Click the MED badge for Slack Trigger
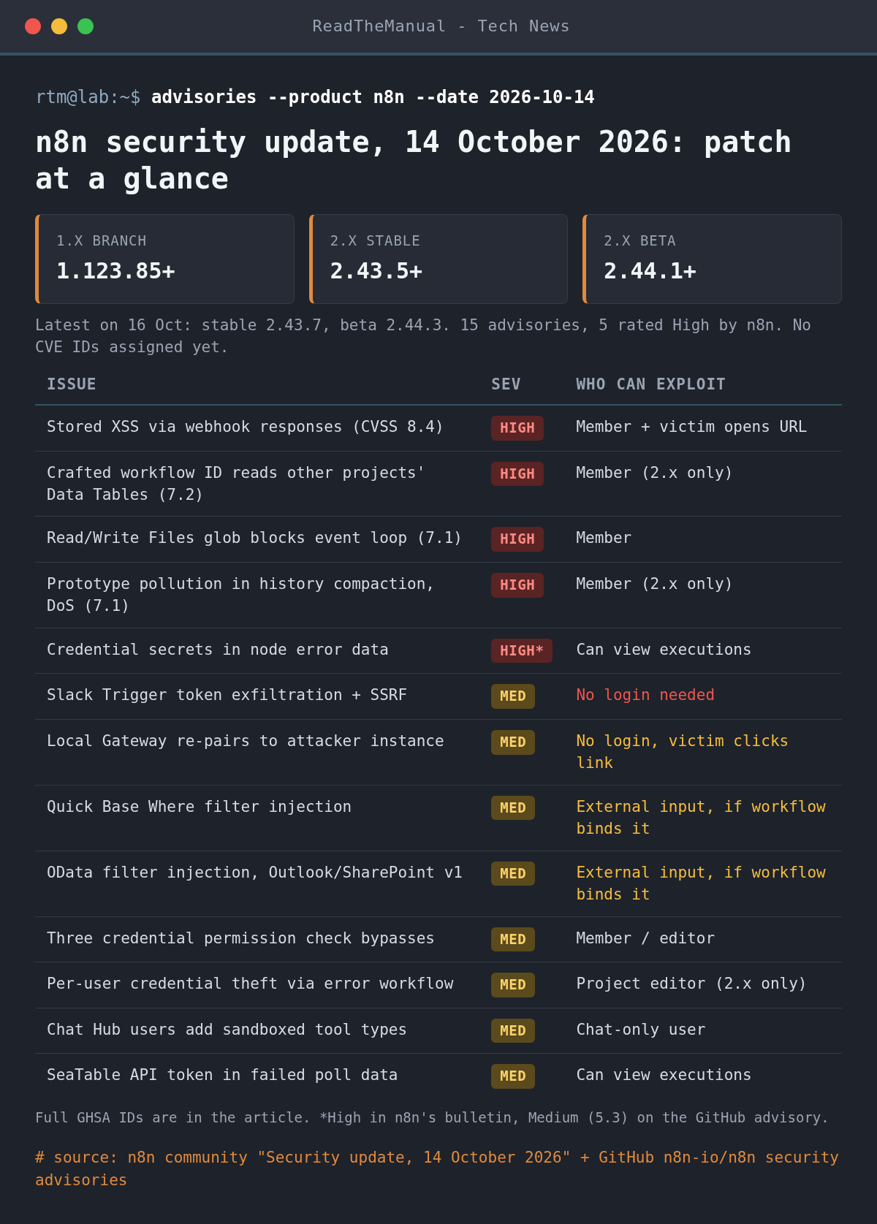 click(x=513, y=696)
